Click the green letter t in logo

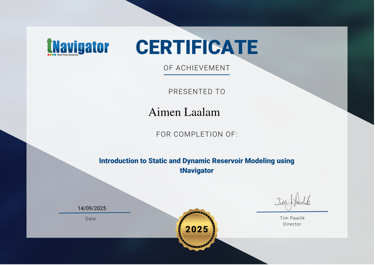[50, 46]
